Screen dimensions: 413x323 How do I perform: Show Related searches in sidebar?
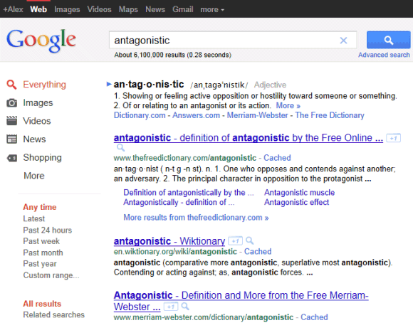(x=53, y=315)
